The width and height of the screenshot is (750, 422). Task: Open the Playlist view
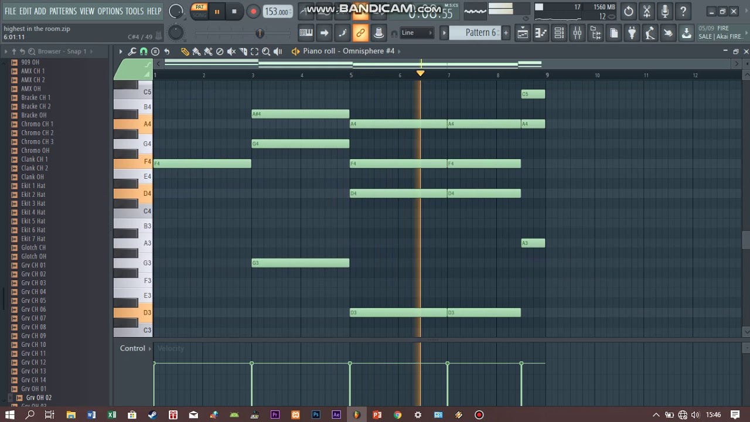[x=523, y=33]
